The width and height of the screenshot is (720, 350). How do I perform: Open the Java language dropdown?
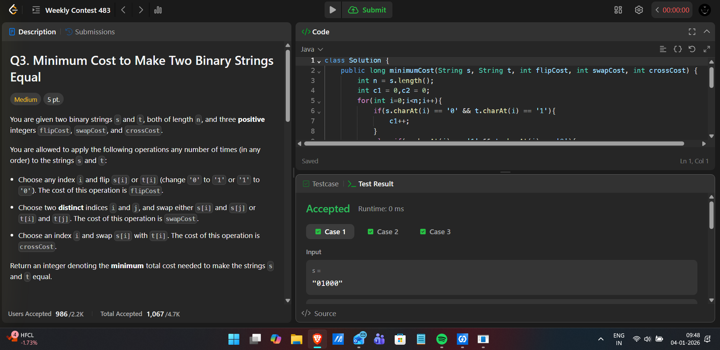pos(312,49)
